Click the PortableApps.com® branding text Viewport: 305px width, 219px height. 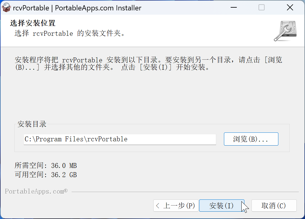click(36, 191)
